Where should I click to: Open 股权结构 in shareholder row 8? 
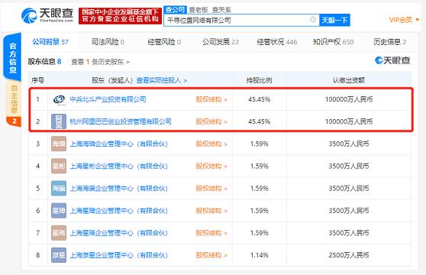point(211,255)
